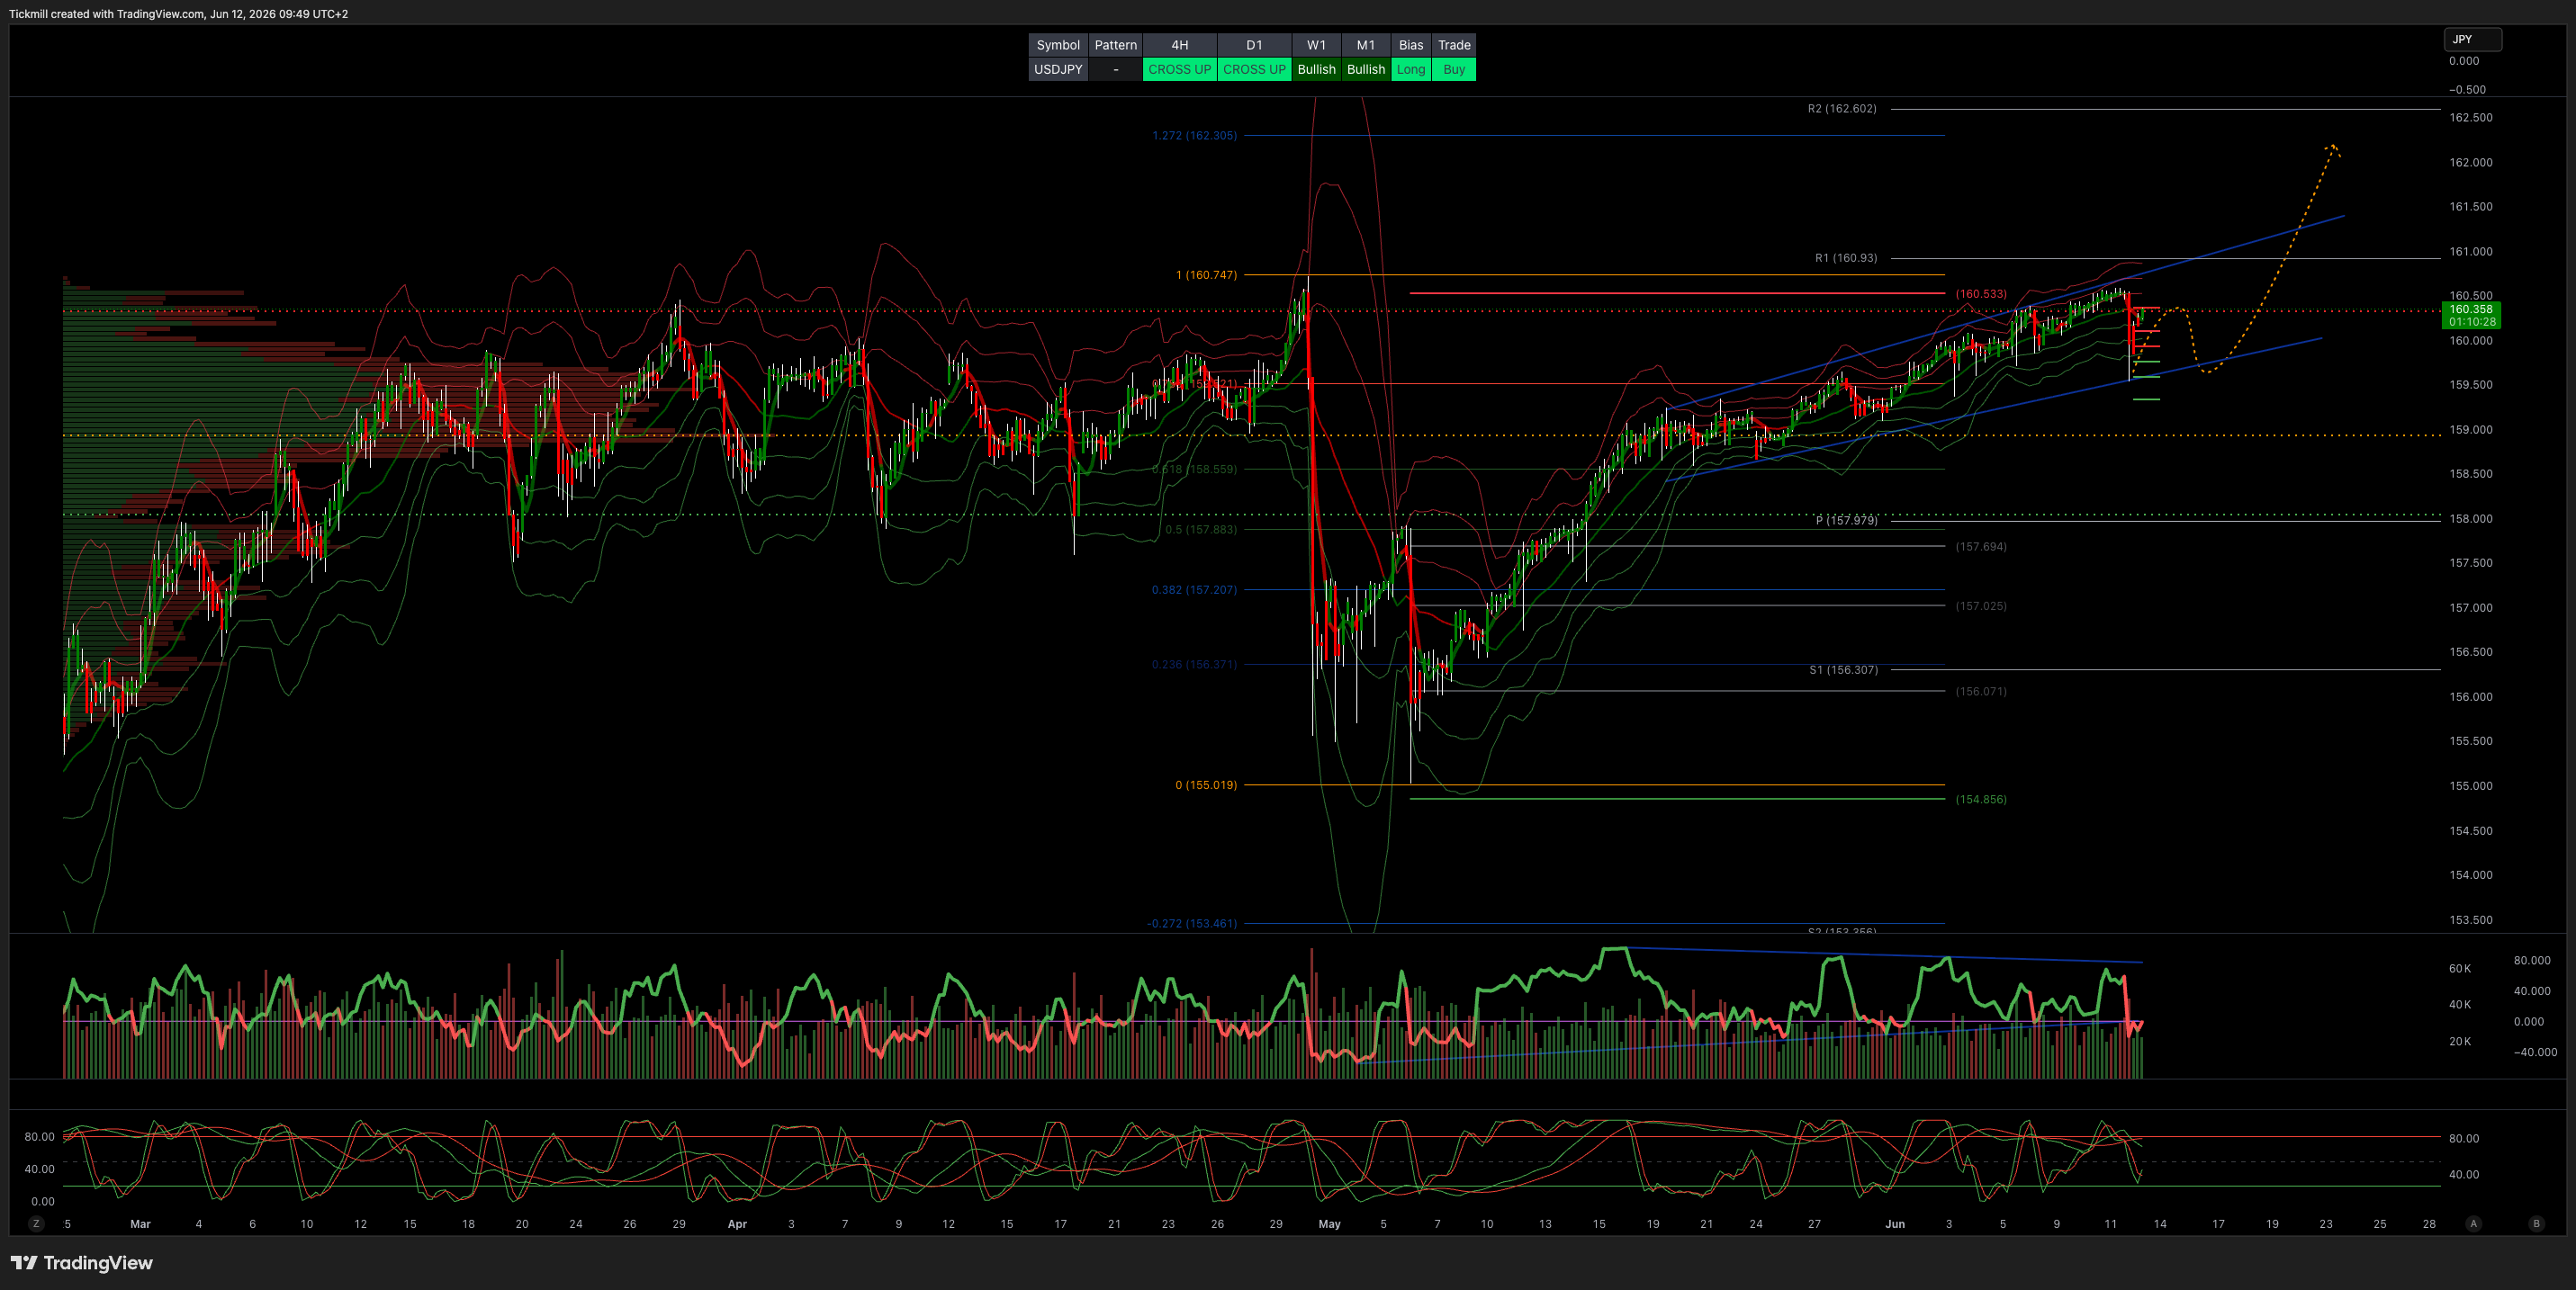
Task: Click the red (160.533) level label
Action: tap(1980, 294)
